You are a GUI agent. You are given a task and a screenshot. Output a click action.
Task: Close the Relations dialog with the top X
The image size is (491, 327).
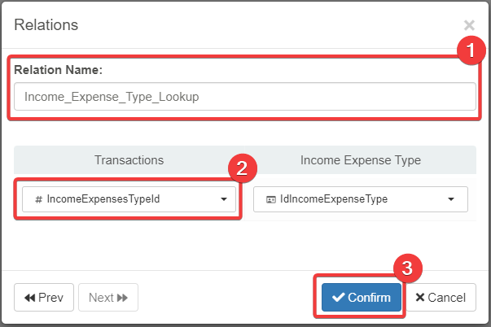pyautogui.click(x=469, y=25)
